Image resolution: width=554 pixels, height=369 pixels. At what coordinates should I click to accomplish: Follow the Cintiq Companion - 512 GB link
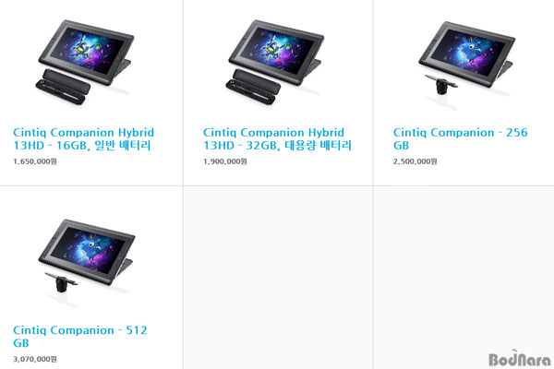click(80, 337)
